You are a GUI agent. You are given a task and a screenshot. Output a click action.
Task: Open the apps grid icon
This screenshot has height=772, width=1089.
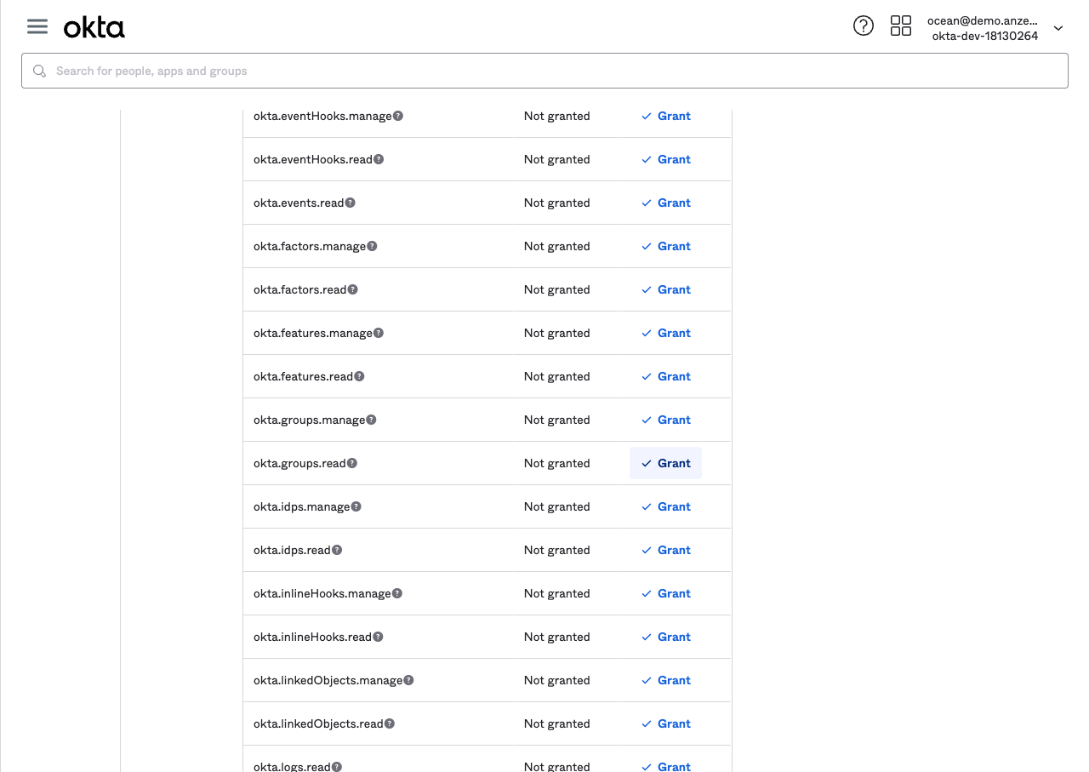(900, 26)
